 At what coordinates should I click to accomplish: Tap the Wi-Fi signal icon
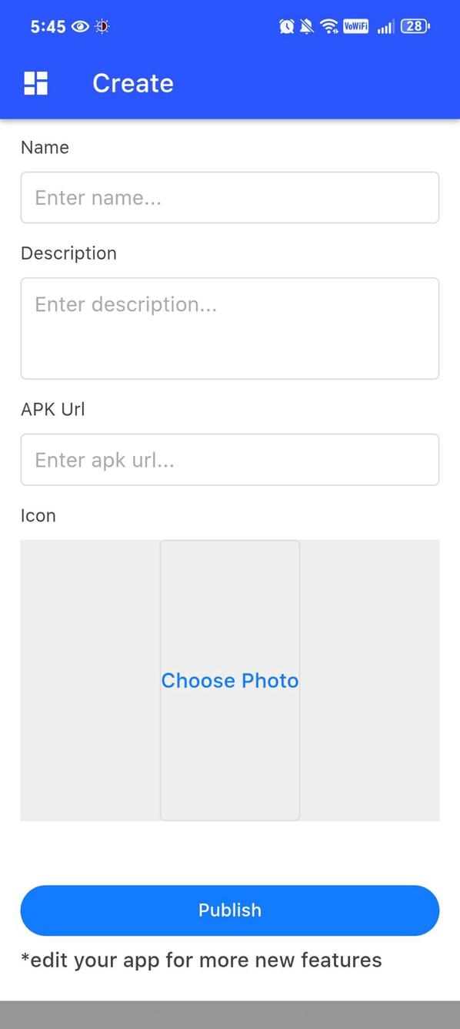tap(329, 27)
